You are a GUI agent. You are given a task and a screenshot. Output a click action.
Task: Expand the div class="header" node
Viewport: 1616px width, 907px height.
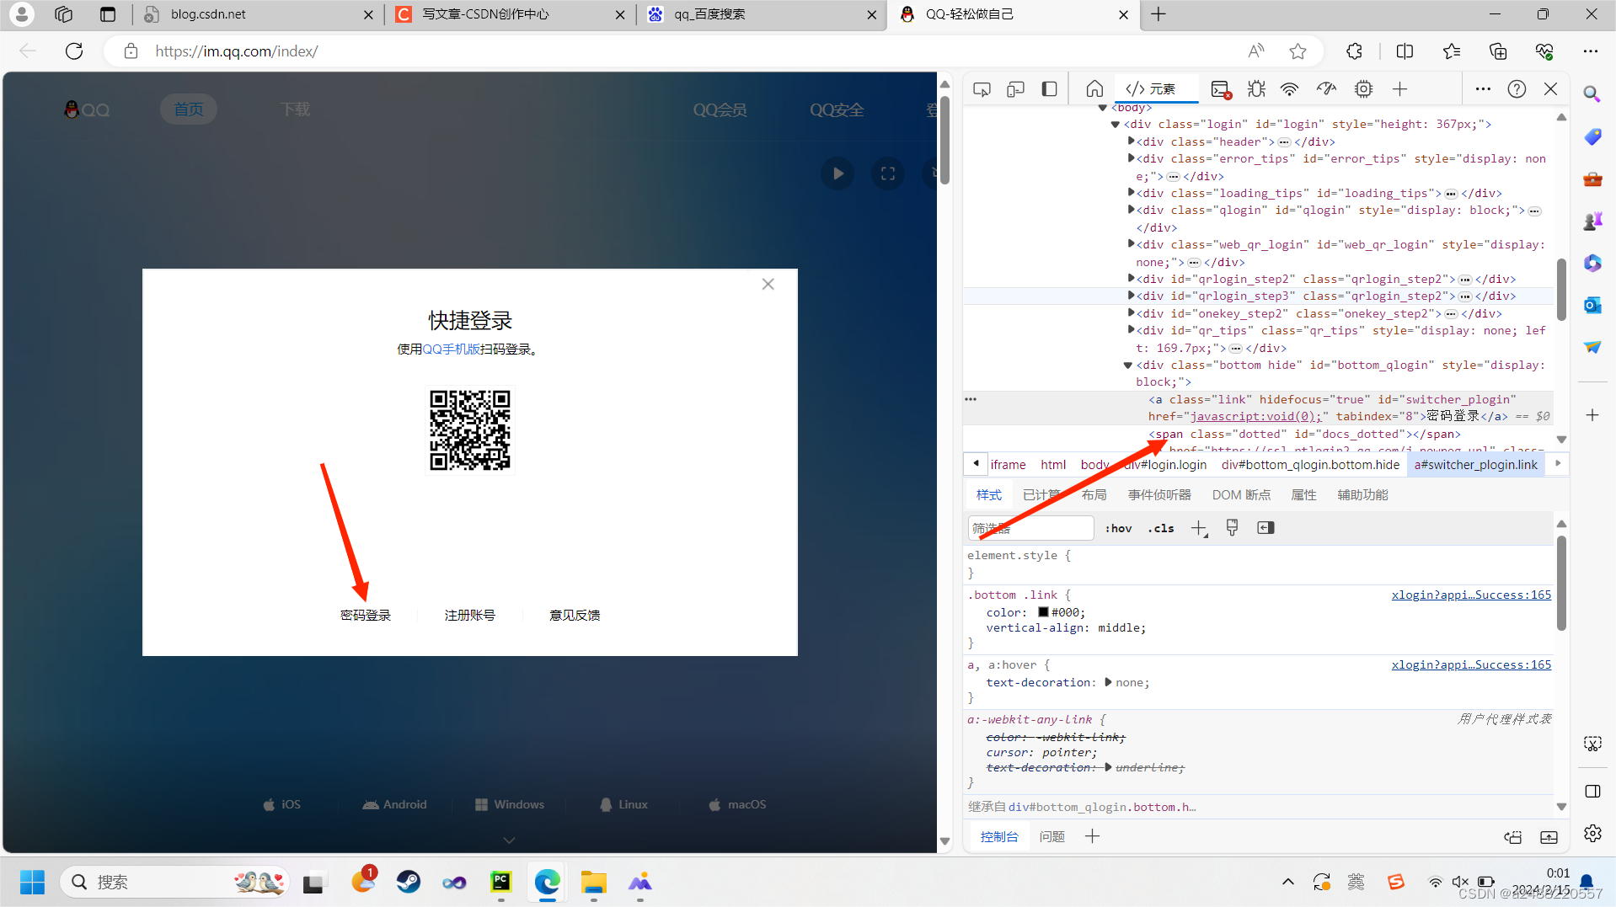1132,141
